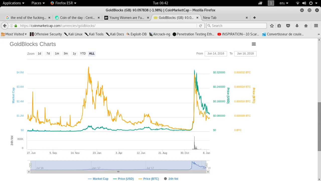Click the navigator left range handle
This screenshot has height=181, width=321.
pyautogui.click(x=30, y=165)
